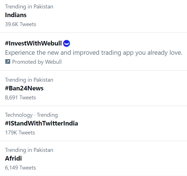Open the Indians trending topic
Image resolution: width=187 pixels, height=176 pixels.
[x=16, y=15]
